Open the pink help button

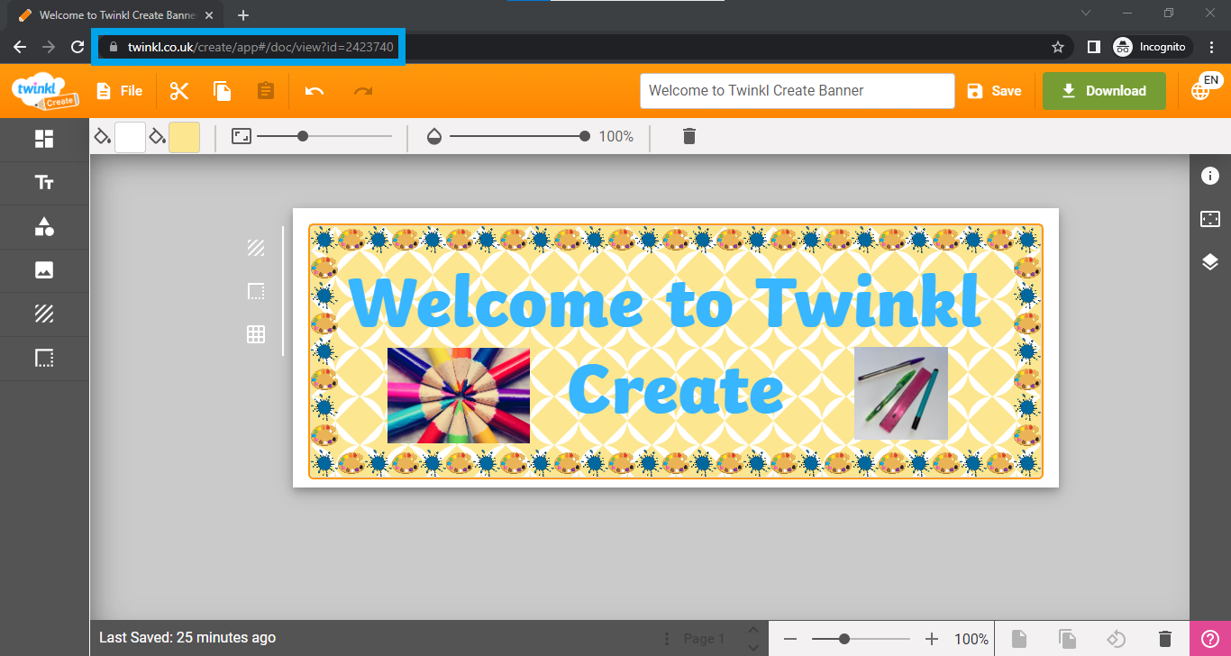(x=1210, y=639)
